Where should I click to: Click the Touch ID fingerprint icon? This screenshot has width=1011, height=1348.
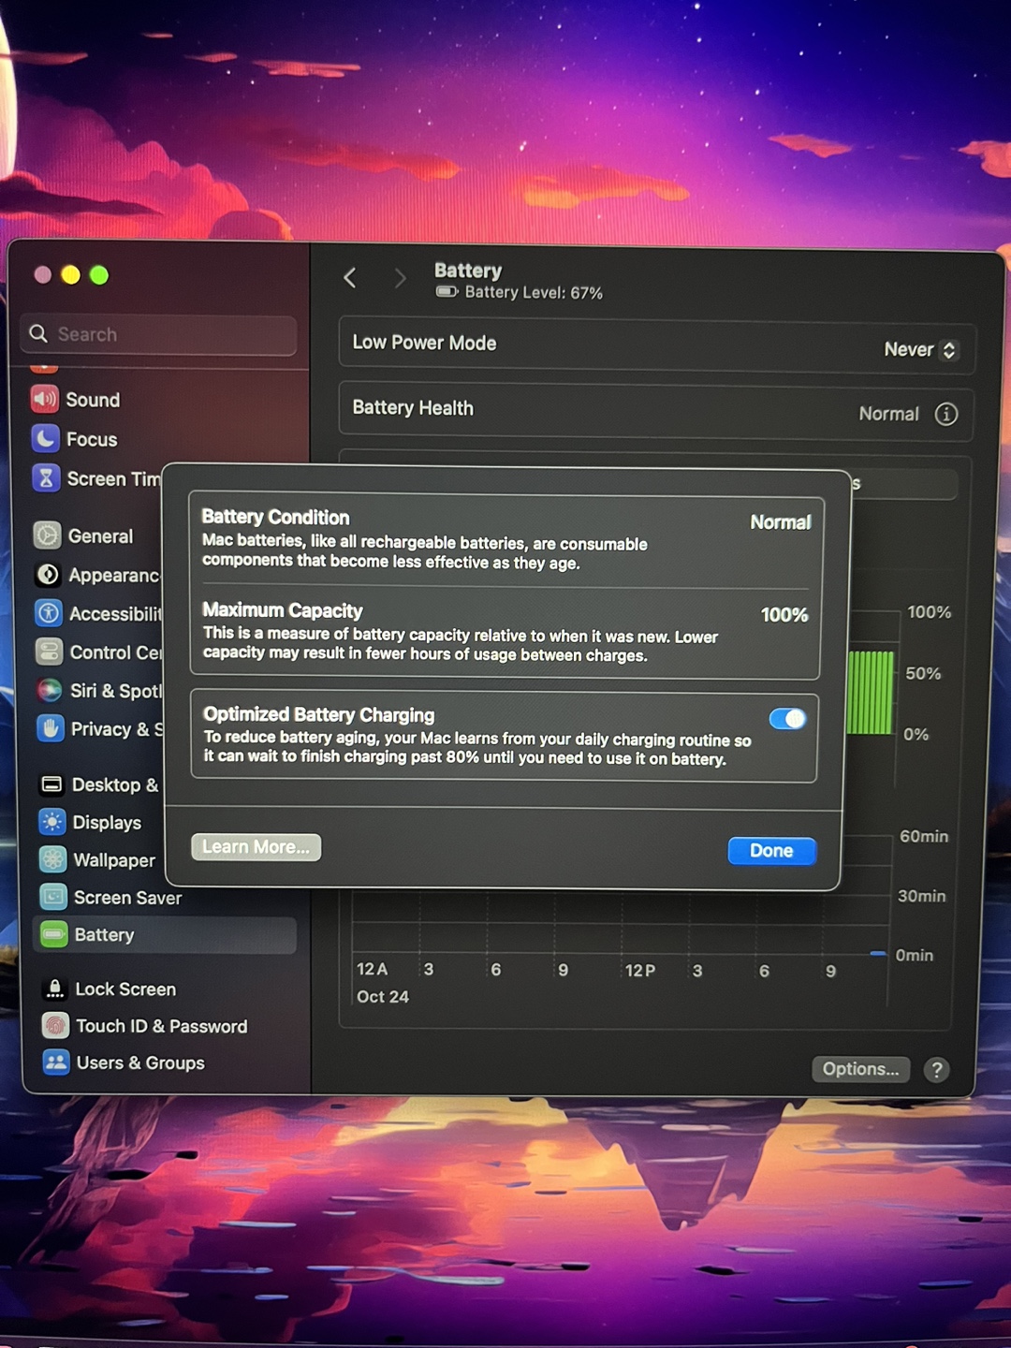coord(55,1026)
